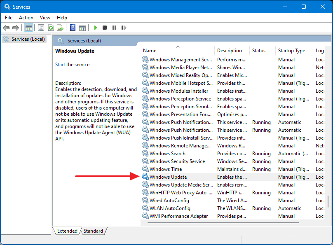Image resolution: width=333 pixels, height=245 pixels.
Task: Click 'The Wired A...' description cell
Action: point(232,201)
